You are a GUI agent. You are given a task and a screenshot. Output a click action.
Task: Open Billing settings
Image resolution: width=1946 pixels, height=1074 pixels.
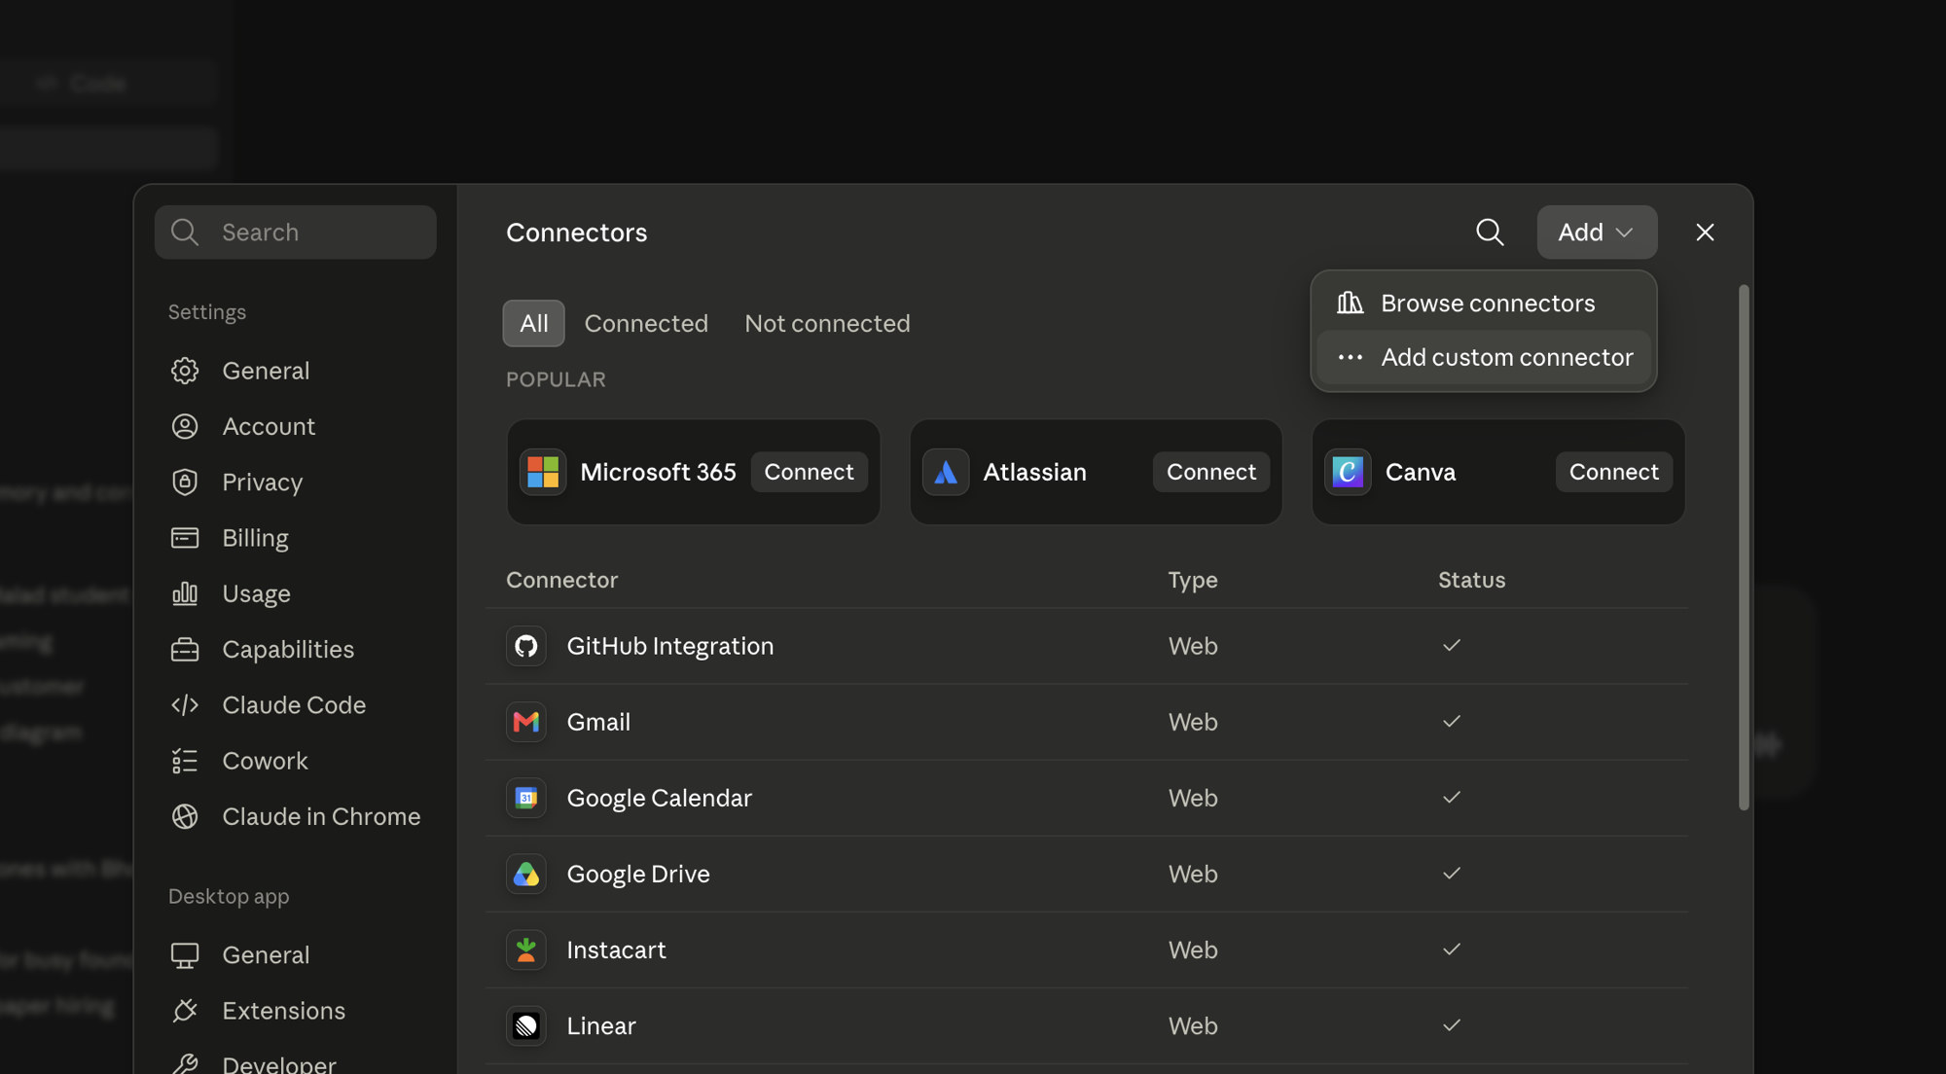tap(295, 538)
